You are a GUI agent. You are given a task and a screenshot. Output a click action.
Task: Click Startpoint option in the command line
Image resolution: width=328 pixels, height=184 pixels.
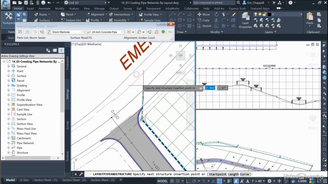(218, 174)
